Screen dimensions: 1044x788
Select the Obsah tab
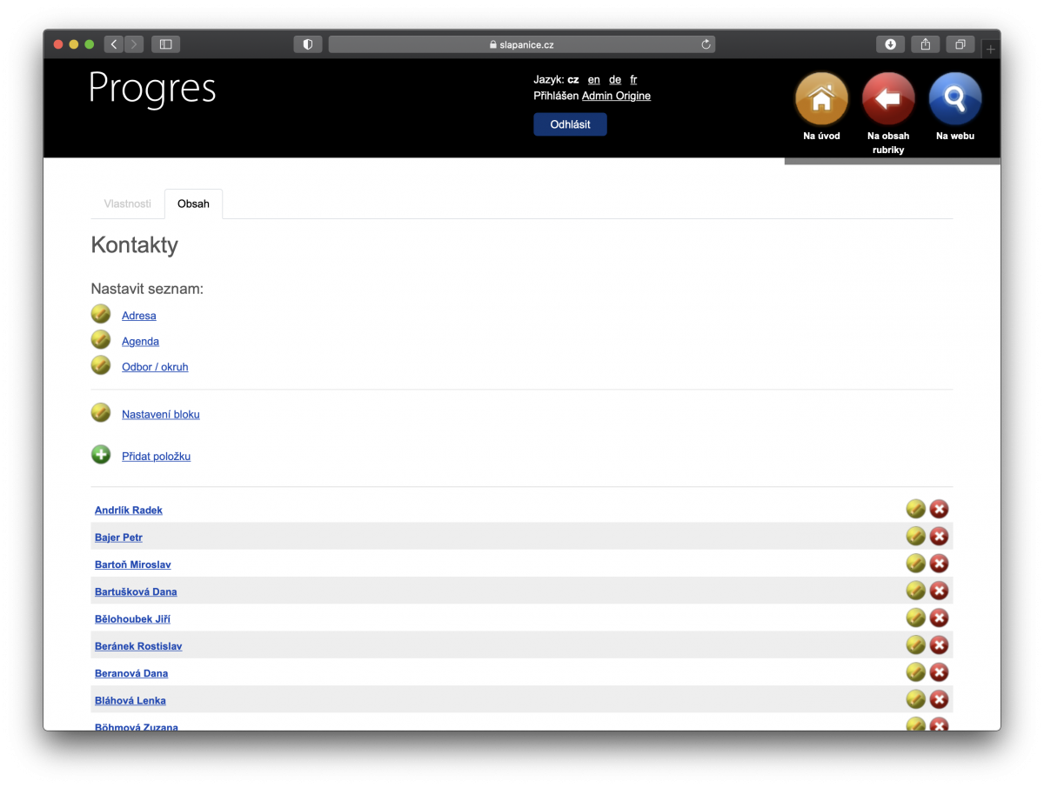pos(193,204)
